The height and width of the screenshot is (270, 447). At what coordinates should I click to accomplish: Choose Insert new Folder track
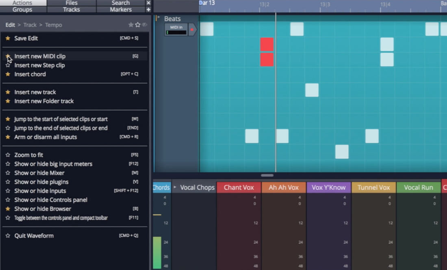75,101
